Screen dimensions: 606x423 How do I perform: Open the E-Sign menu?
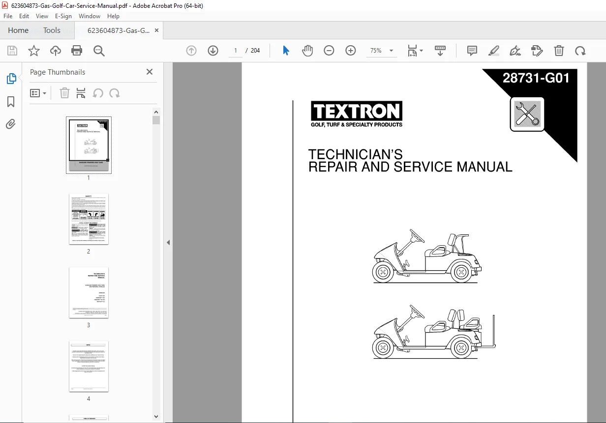[x=63, y=16]
